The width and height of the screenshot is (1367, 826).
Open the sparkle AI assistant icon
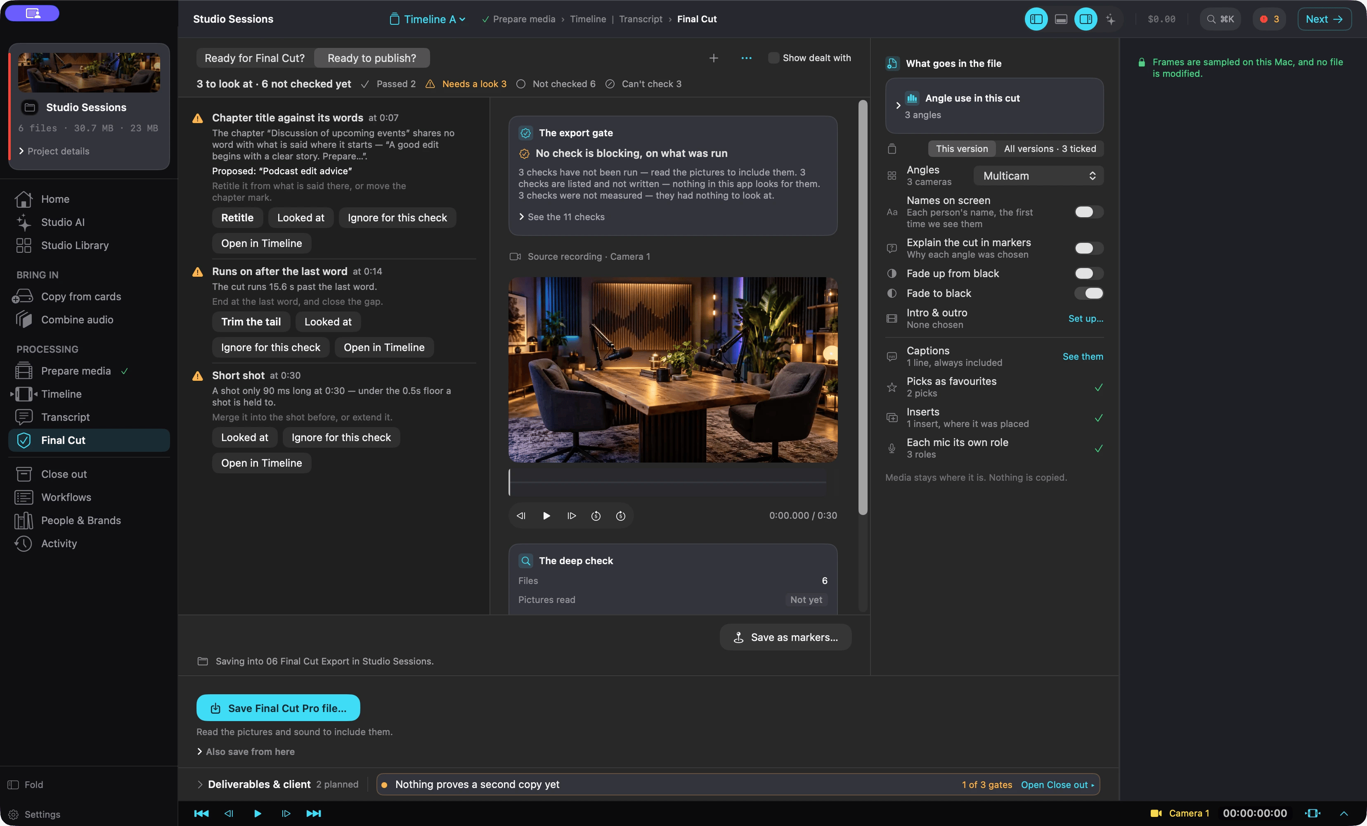1111,19
